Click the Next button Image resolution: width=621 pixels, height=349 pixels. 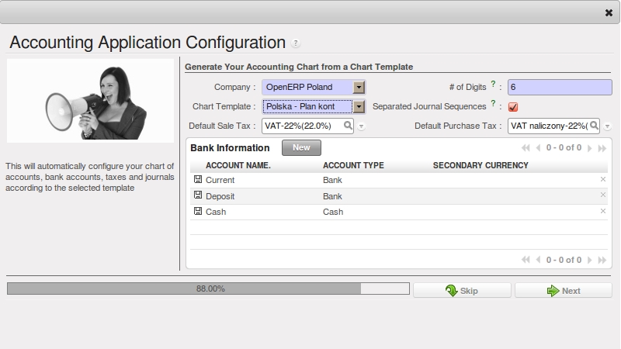pos(563,291)
